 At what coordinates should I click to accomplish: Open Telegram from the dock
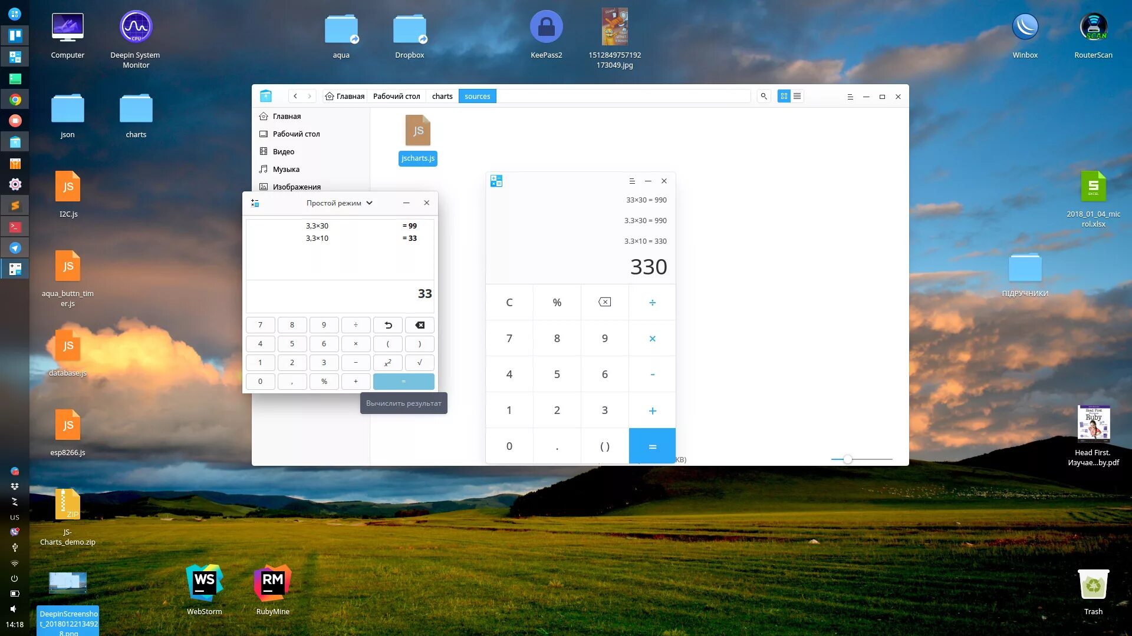click(x=15, y=248)
